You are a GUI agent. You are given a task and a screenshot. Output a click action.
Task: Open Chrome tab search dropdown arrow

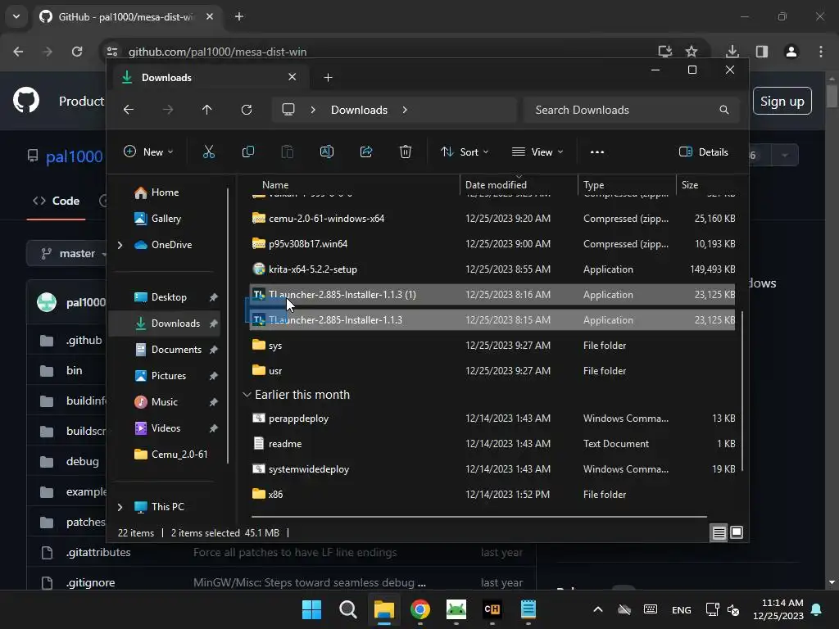tap(16, 16)
